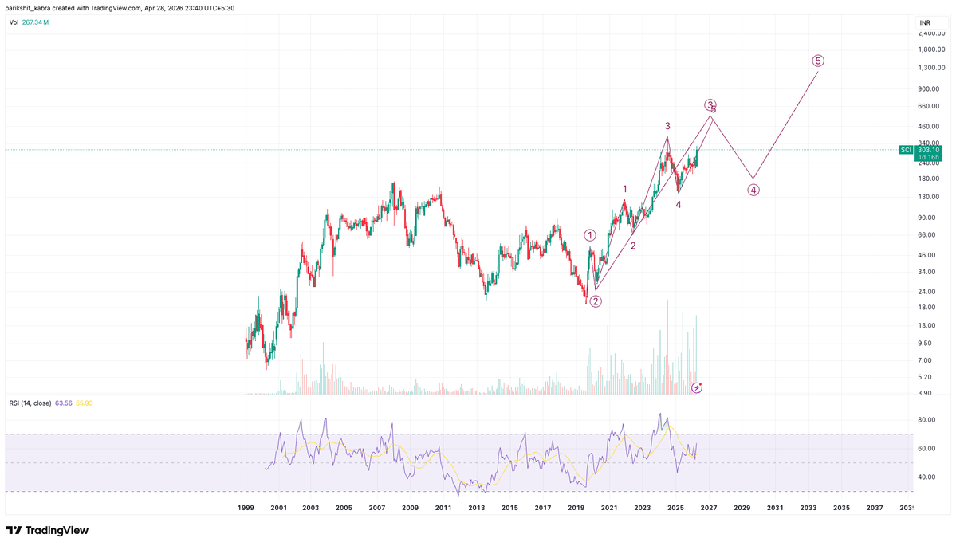Viewport: 956px width, 546px height.
Task: Click the wave 3 label above the 2024 peak
Action: coord(667,126)
